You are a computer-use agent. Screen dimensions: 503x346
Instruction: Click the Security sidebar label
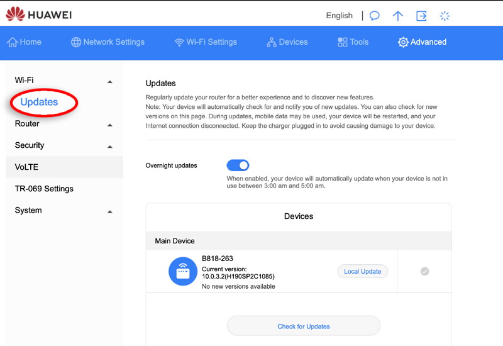pos(30,145)
